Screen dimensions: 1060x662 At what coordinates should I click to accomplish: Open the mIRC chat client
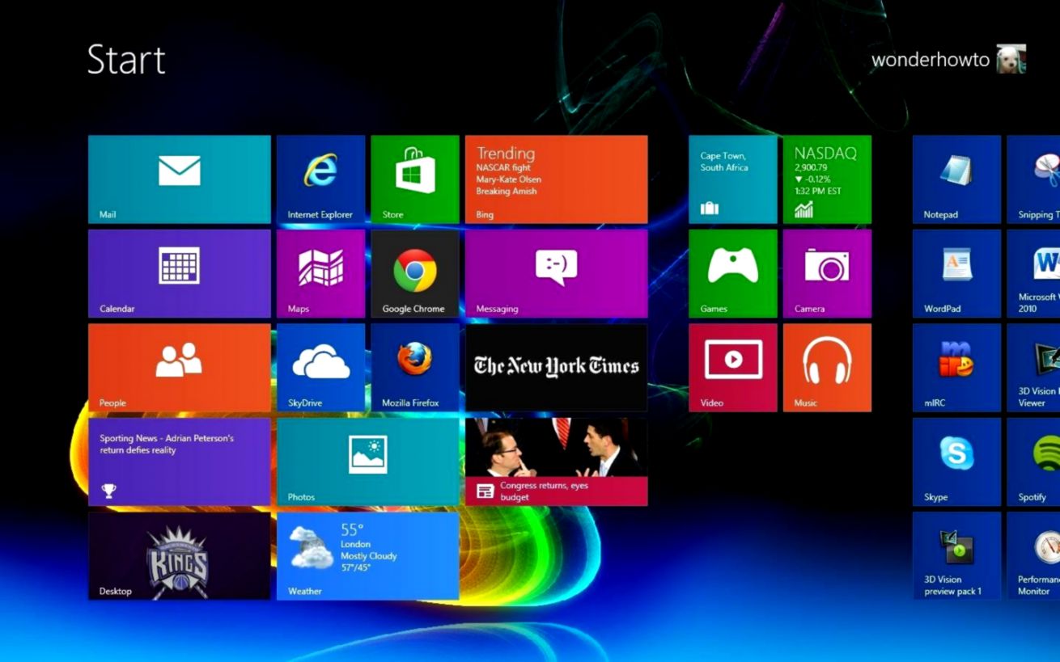pos(956,366)
